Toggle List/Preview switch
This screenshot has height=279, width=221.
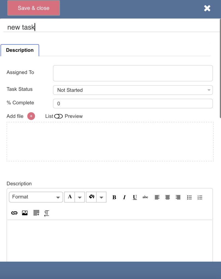(58, 116)
